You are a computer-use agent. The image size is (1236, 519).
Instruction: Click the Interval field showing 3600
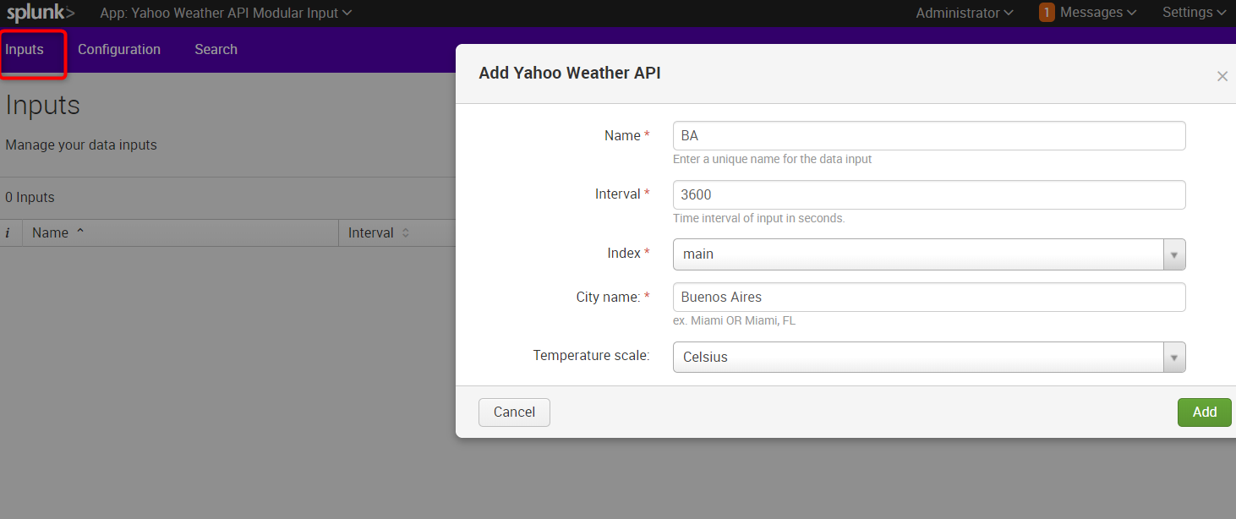click(928, 194)
